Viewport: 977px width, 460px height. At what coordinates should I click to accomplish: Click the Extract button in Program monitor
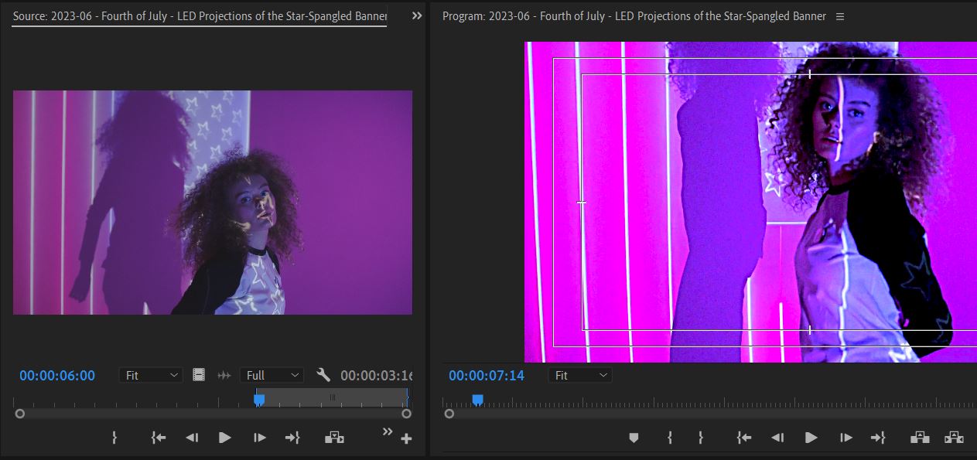pyautogui.click(x=954, y=438)
